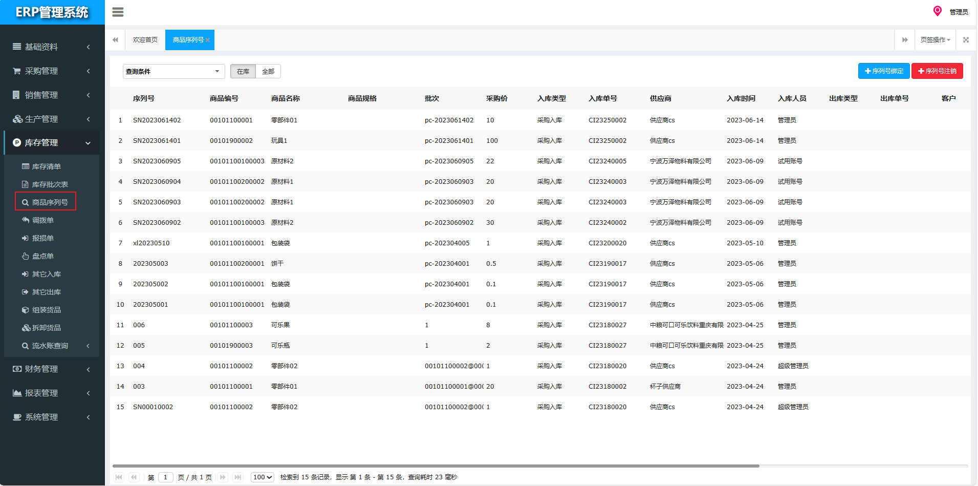Open 库存清单 in the sidebar
This screenshot has width=978, height=486.
tap(46, 166)
